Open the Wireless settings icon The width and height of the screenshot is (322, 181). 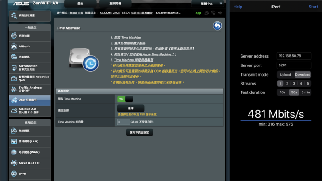(14, 131)
